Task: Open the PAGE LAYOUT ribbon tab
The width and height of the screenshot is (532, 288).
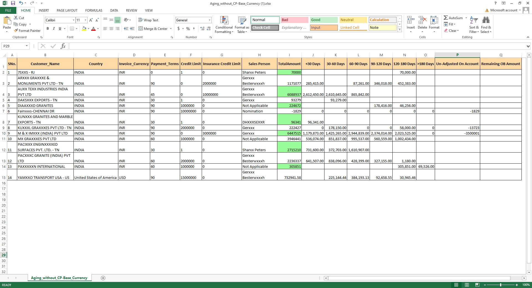Action: coord(67,11)
